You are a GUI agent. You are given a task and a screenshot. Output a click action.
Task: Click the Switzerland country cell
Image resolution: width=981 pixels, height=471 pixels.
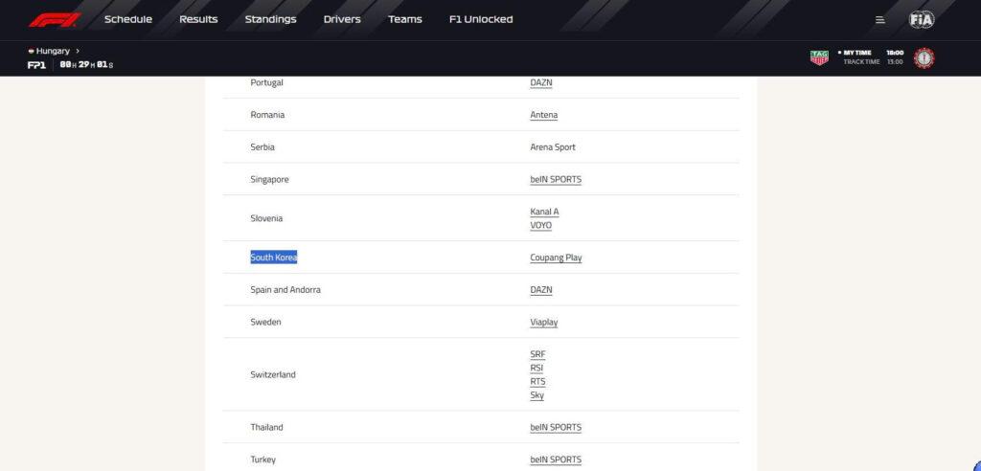pos(273,374)
